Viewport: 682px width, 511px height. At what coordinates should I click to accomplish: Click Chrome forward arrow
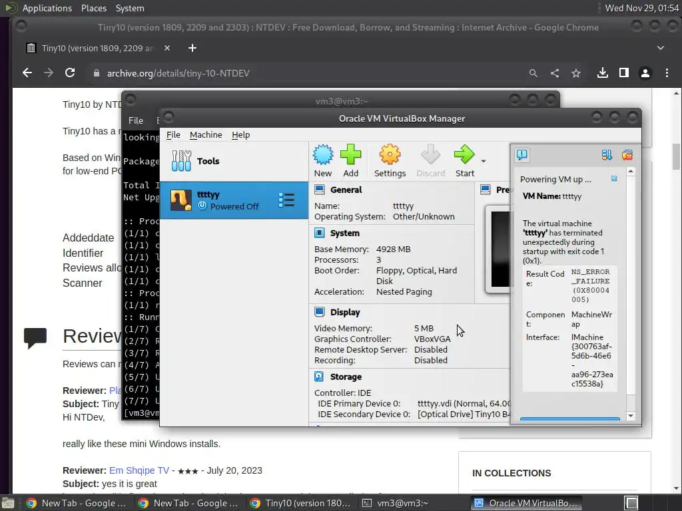48,73
